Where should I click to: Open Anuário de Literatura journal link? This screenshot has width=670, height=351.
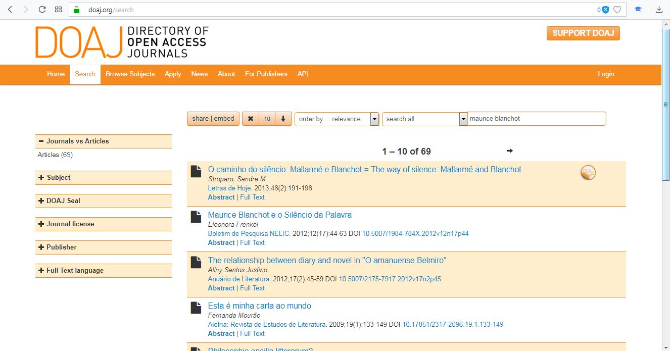[x=240, y=279]
